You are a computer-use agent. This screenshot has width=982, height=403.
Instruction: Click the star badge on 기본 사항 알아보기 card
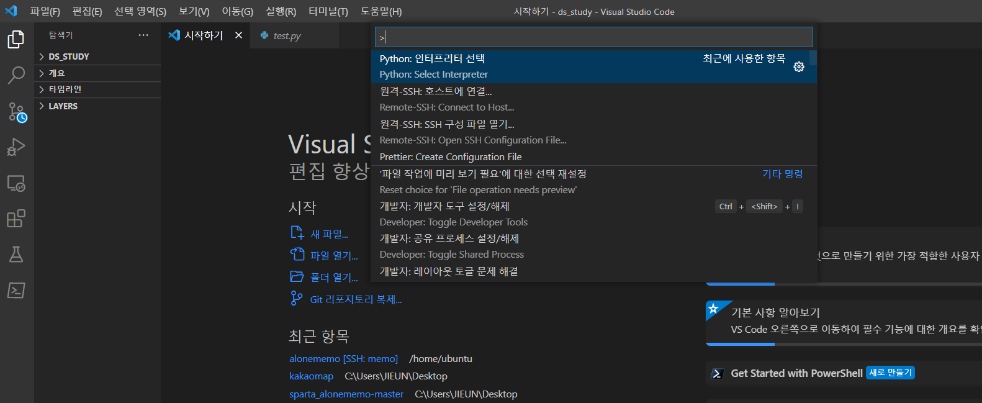tap(714, 308)
